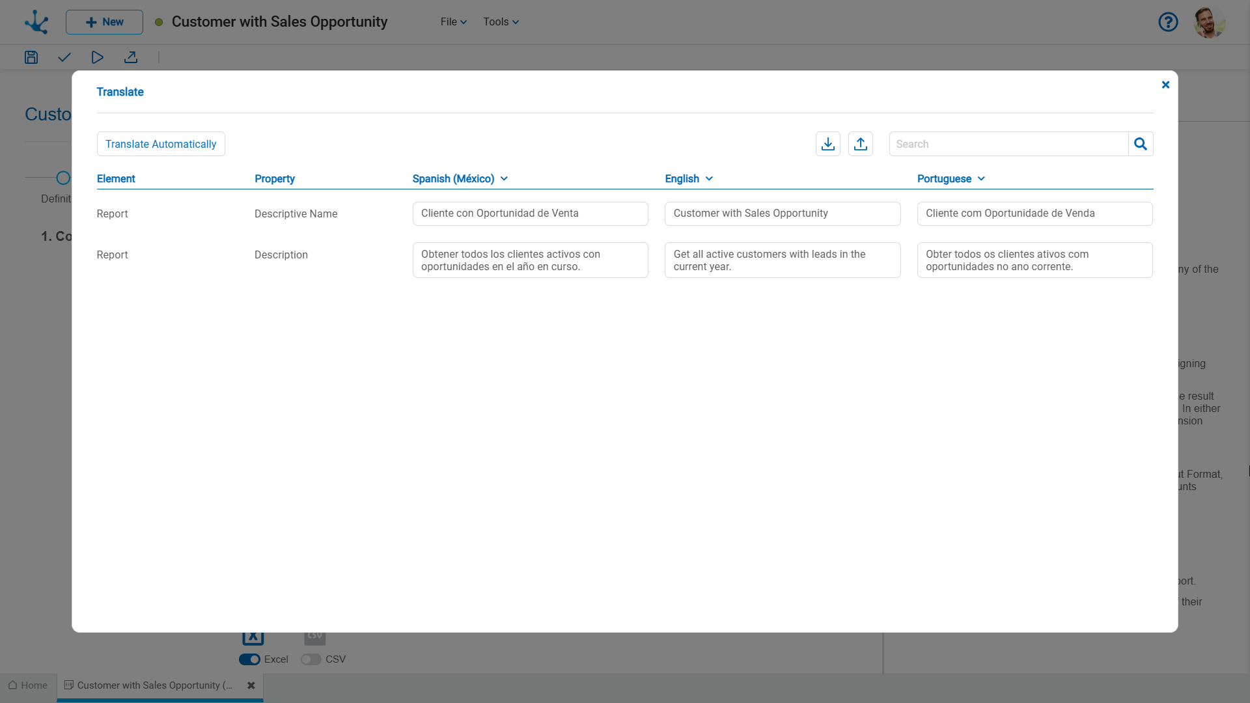Click the Search input field
The height and width of the screenshot is (703, 1250).
[1008, 144]
